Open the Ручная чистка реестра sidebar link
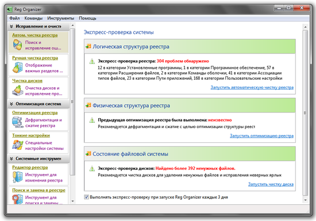This screenshot has width=316, height=221. click(x=35, y=58)
